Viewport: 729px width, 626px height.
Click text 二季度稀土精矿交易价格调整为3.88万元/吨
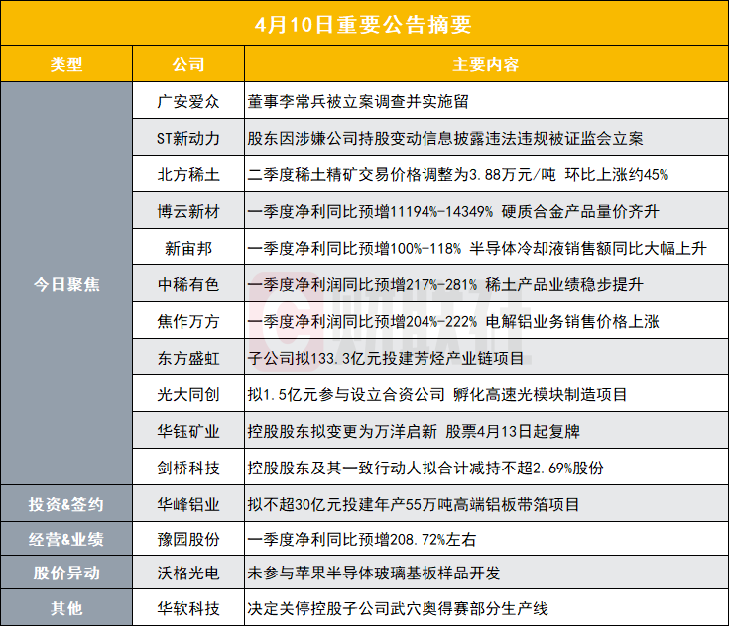click(402, 174)
